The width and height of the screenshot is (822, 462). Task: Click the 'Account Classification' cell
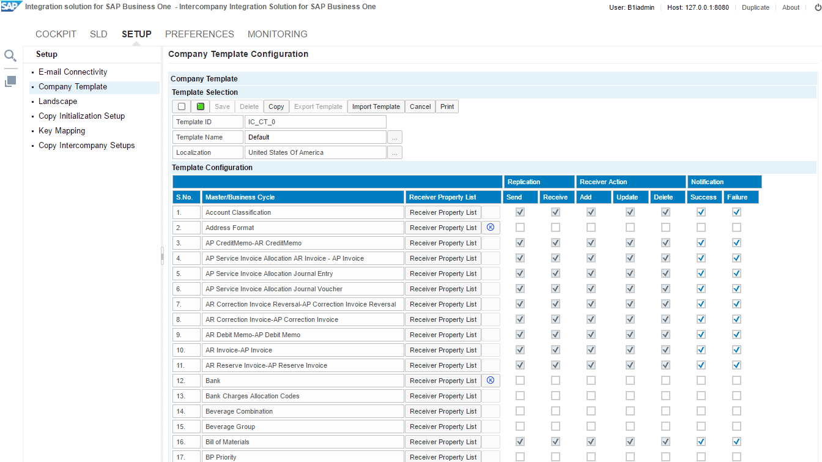(303, 212)
